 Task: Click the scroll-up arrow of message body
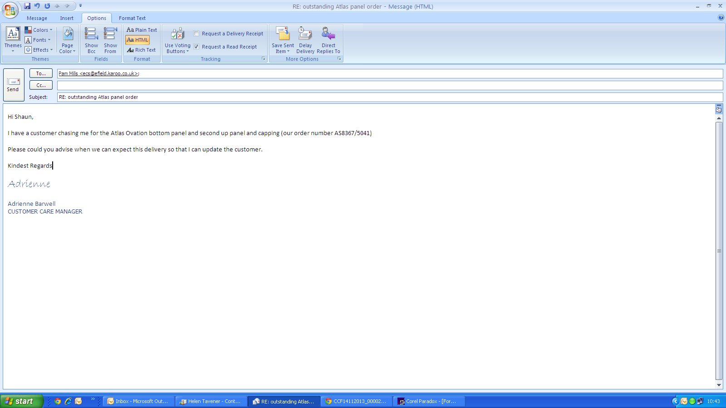point(719,118)
